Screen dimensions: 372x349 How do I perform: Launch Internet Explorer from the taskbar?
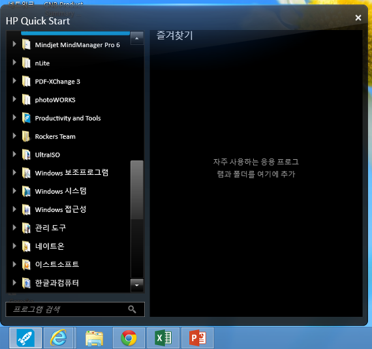click(x=58, y=338)
